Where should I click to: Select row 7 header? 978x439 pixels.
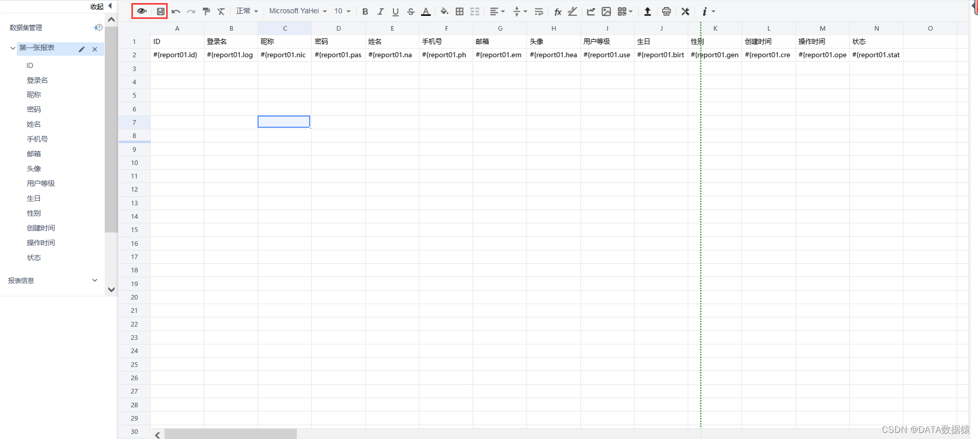pos(134,122)
